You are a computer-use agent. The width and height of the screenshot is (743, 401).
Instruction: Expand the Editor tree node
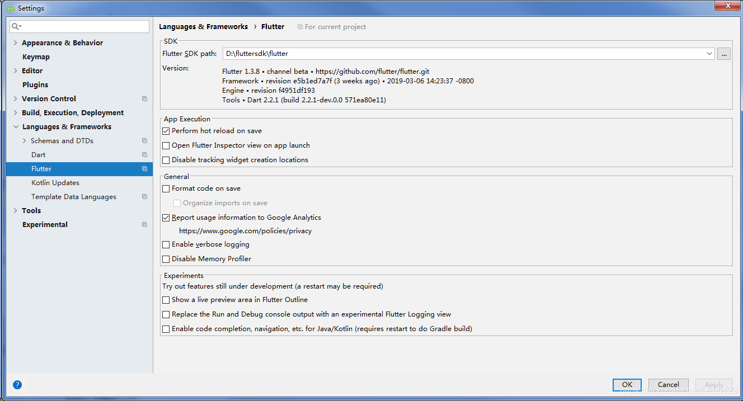(x=15, y=71)
